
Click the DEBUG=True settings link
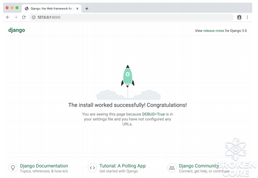click(154, 114)
